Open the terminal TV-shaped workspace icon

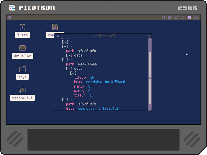(x=196, y=18)
